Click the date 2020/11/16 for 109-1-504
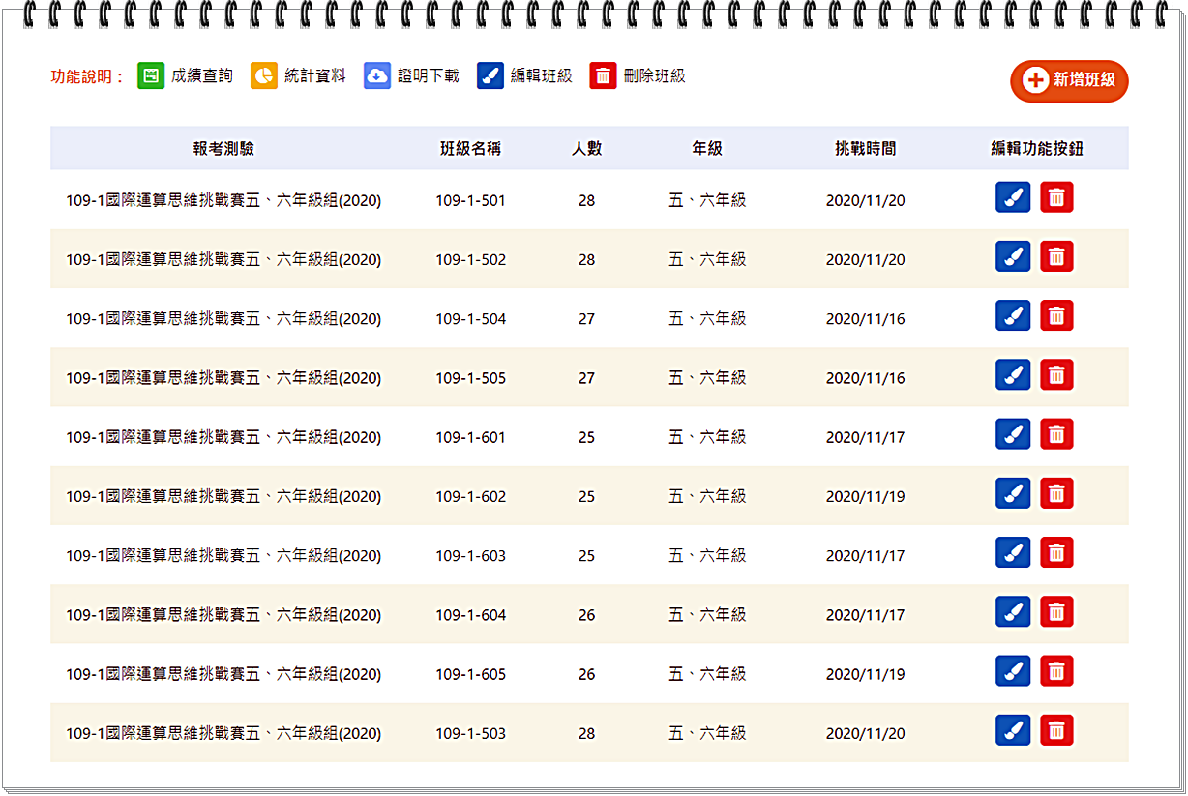This screenshot has height=796, width=1188. pos(866,319)
